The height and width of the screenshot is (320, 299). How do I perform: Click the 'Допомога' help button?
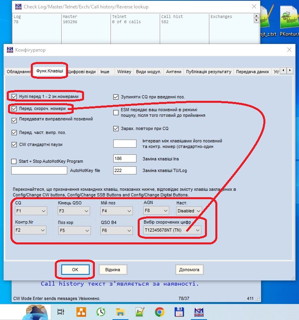click(x=189, y=270)
